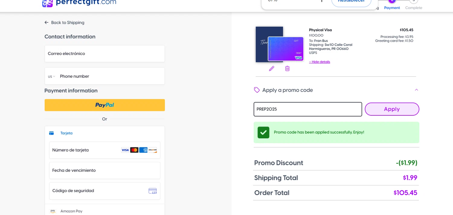The image size is (453, 215).
Task: Click the promo code success message text
Action: tap(319, 132)
